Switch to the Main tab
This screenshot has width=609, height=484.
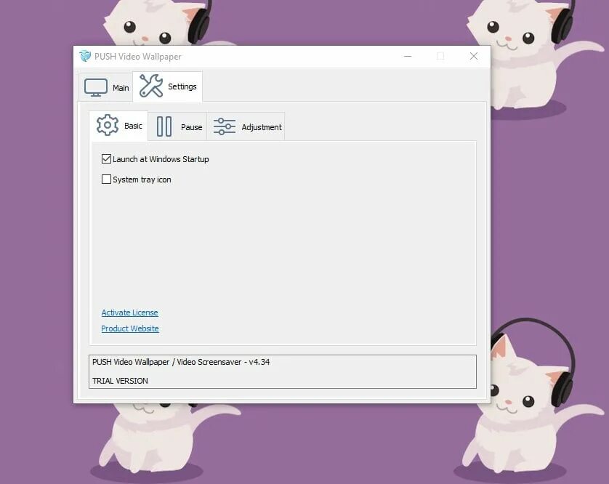(106, 87)
